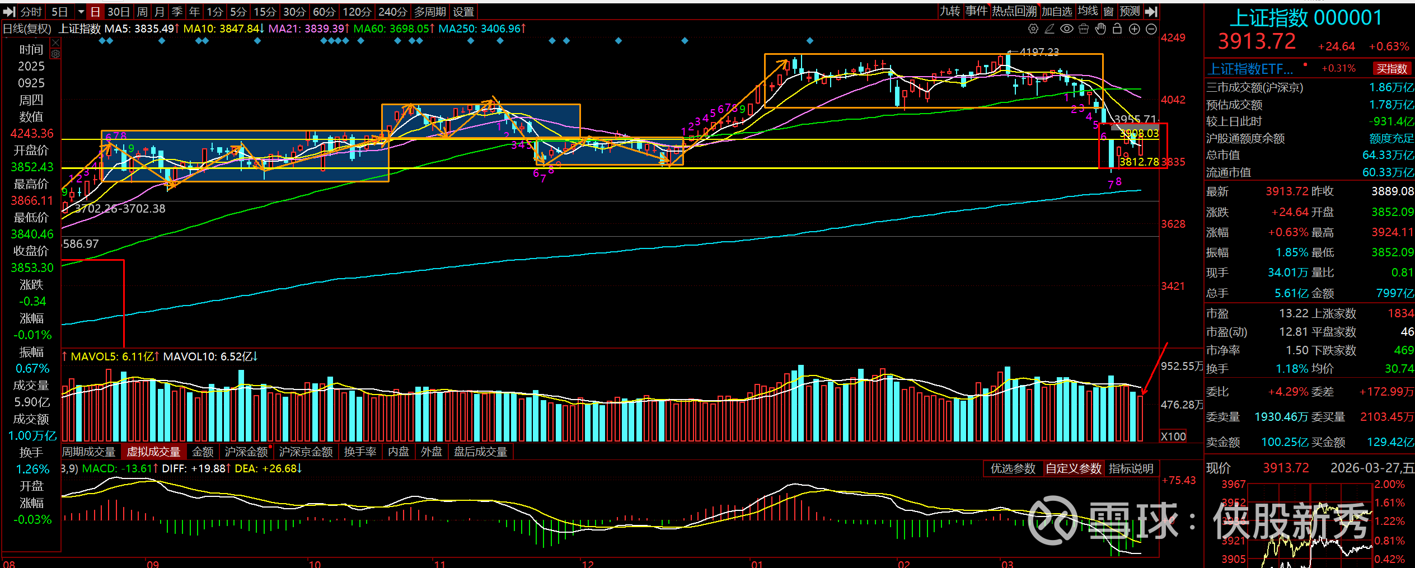Click the 加自选 add-to-watchlist button
Viewport: 1415px width, 568px height.
(x=1057, y=12)
